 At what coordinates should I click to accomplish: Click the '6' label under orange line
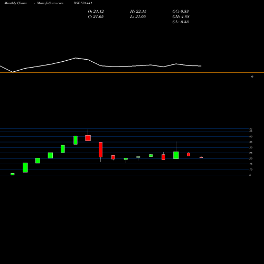click(x=252, y=77)
